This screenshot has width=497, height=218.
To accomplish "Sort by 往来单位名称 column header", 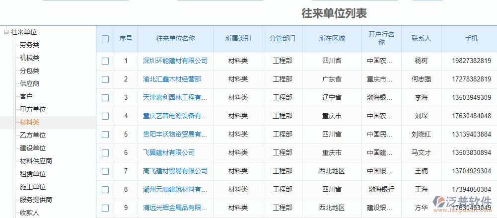I will point(175,39).
